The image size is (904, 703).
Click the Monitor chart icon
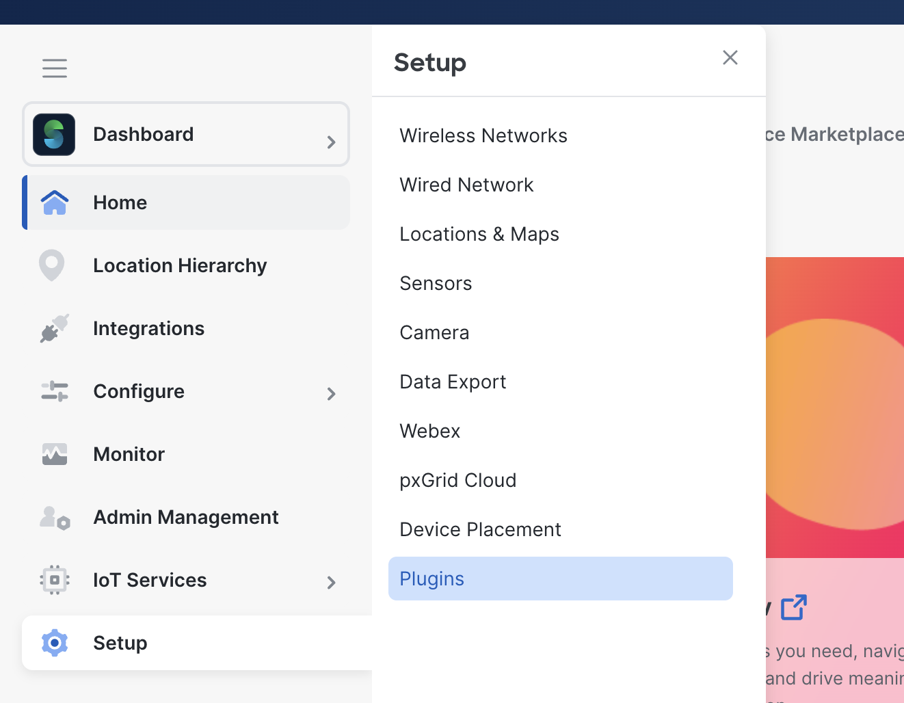click(x=55, y=454)
